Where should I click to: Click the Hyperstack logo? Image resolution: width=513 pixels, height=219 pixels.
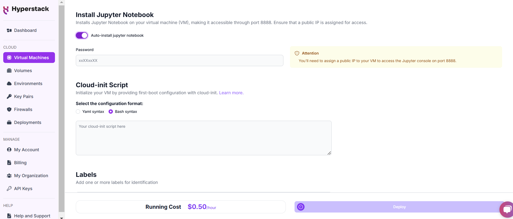tap(26, 9)
